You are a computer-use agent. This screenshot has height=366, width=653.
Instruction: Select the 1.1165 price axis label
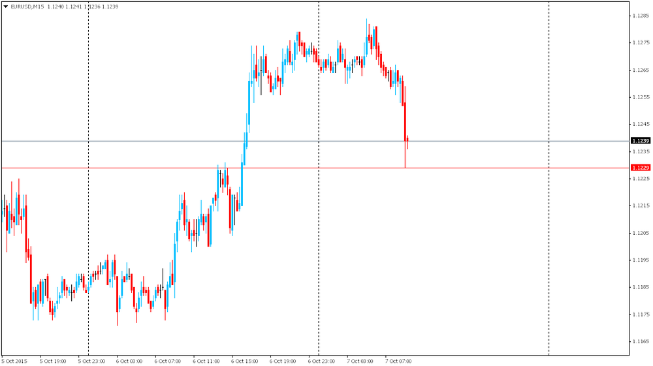(640, 341)
